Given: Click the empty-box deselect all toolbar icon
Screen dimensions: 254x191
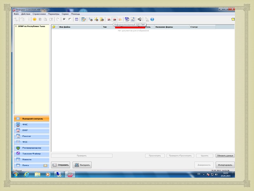Looking at the screenshot, I should tap(70, 19).
